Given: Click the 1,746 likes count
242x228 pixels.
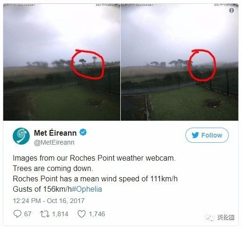Looking at the screenshot, I should (x=97, y=214).
